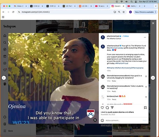Click the address bar URL
Viewport: 159px width, 137px height.
click(36, 12)
